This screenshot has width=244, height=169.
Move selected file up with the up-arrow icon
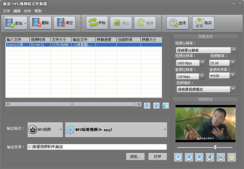coord(156,105)
